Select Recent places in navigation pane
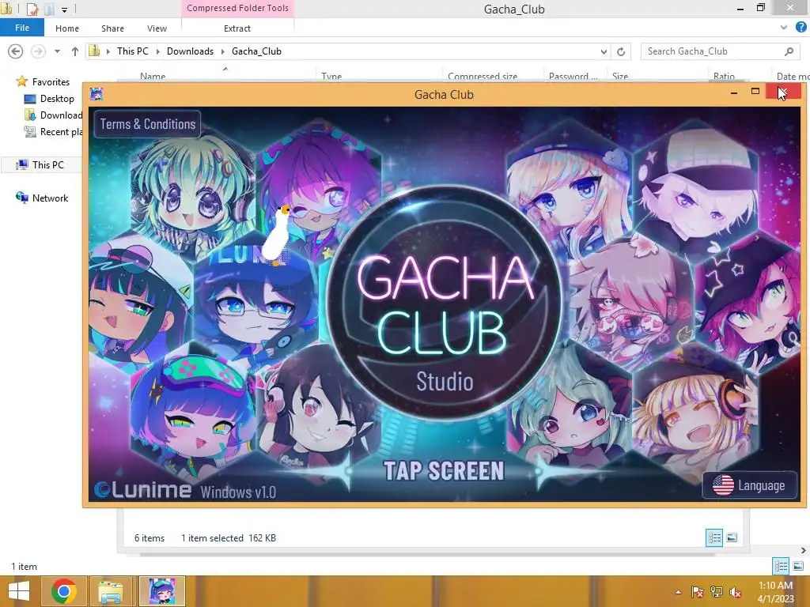810x607 pixels. [54, 132]
